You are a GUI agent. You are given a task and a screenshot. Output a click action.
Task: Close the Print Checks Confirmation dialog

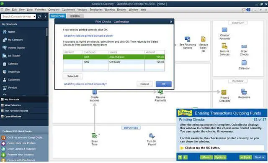(171, 22)
